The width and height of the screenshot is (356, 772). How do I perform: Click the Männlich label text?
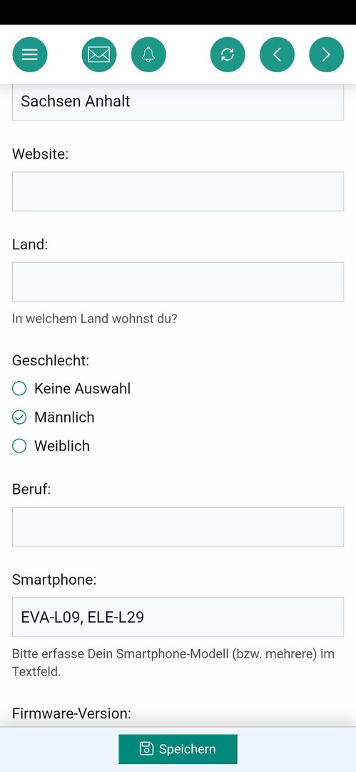64,417
